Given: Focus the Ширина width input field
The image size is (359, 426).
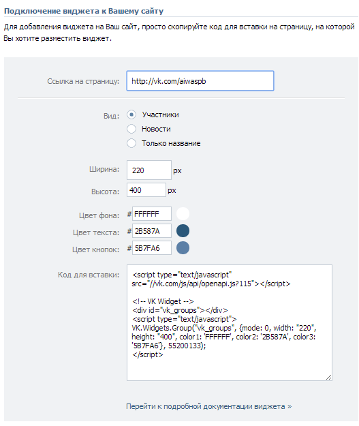Looking at the screenshot, I should click(149, 170).
